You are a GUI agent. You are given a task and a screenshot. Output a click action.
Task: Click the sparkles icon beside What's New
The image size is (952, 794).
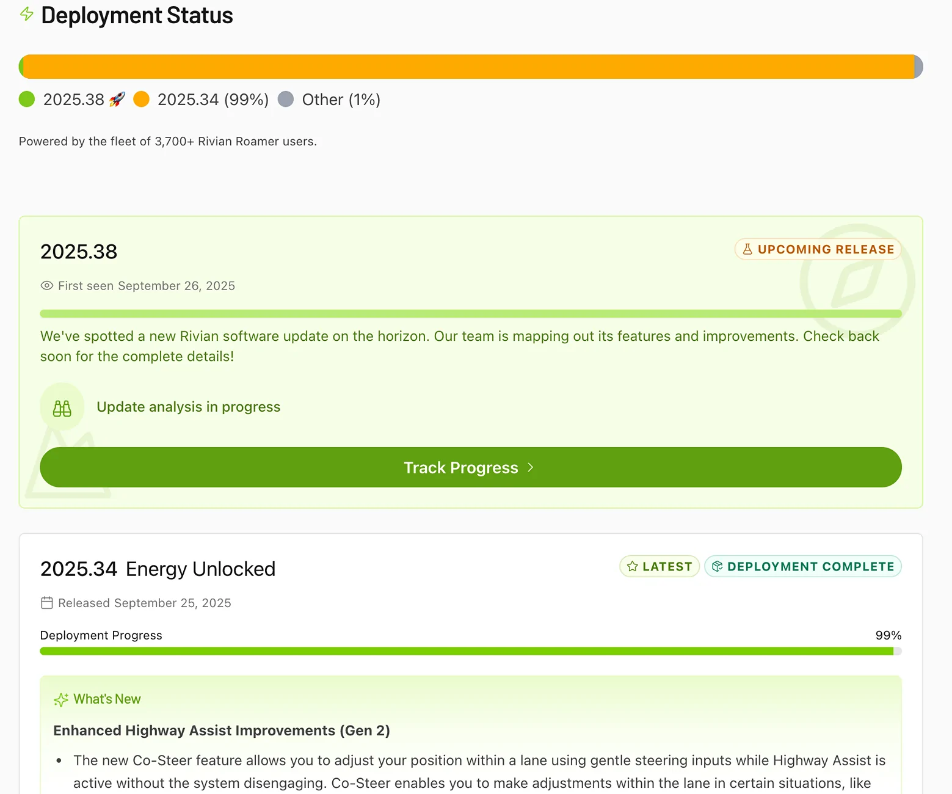[x=61, y=699]
